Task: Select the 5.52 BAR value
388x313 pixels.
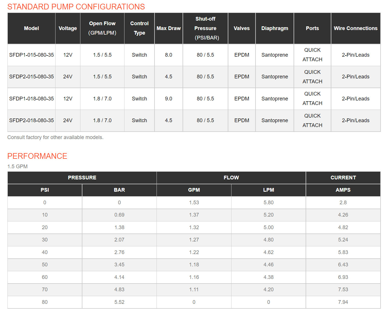Action: (119, 302)
